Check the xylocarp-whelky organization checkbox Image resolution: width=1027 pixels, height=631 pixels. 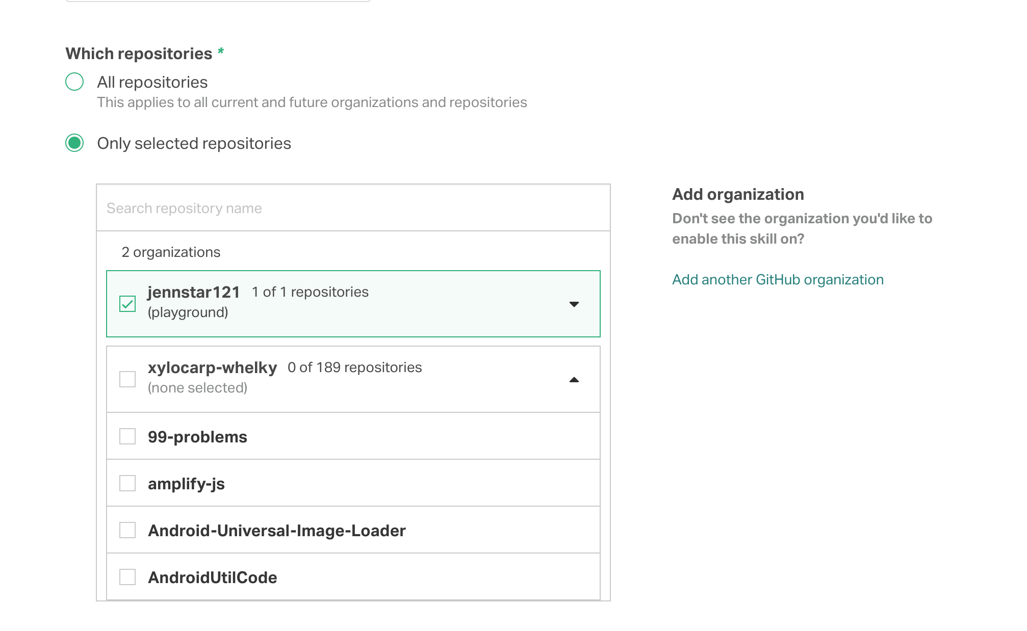[x=127, y=379]
